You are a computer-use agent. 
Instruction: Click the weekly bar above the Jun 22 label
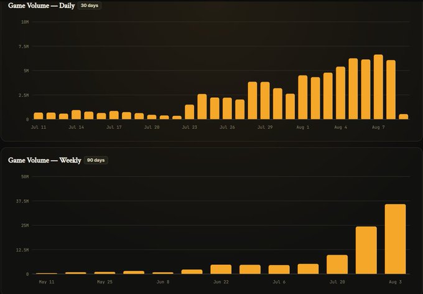point(221,270)
